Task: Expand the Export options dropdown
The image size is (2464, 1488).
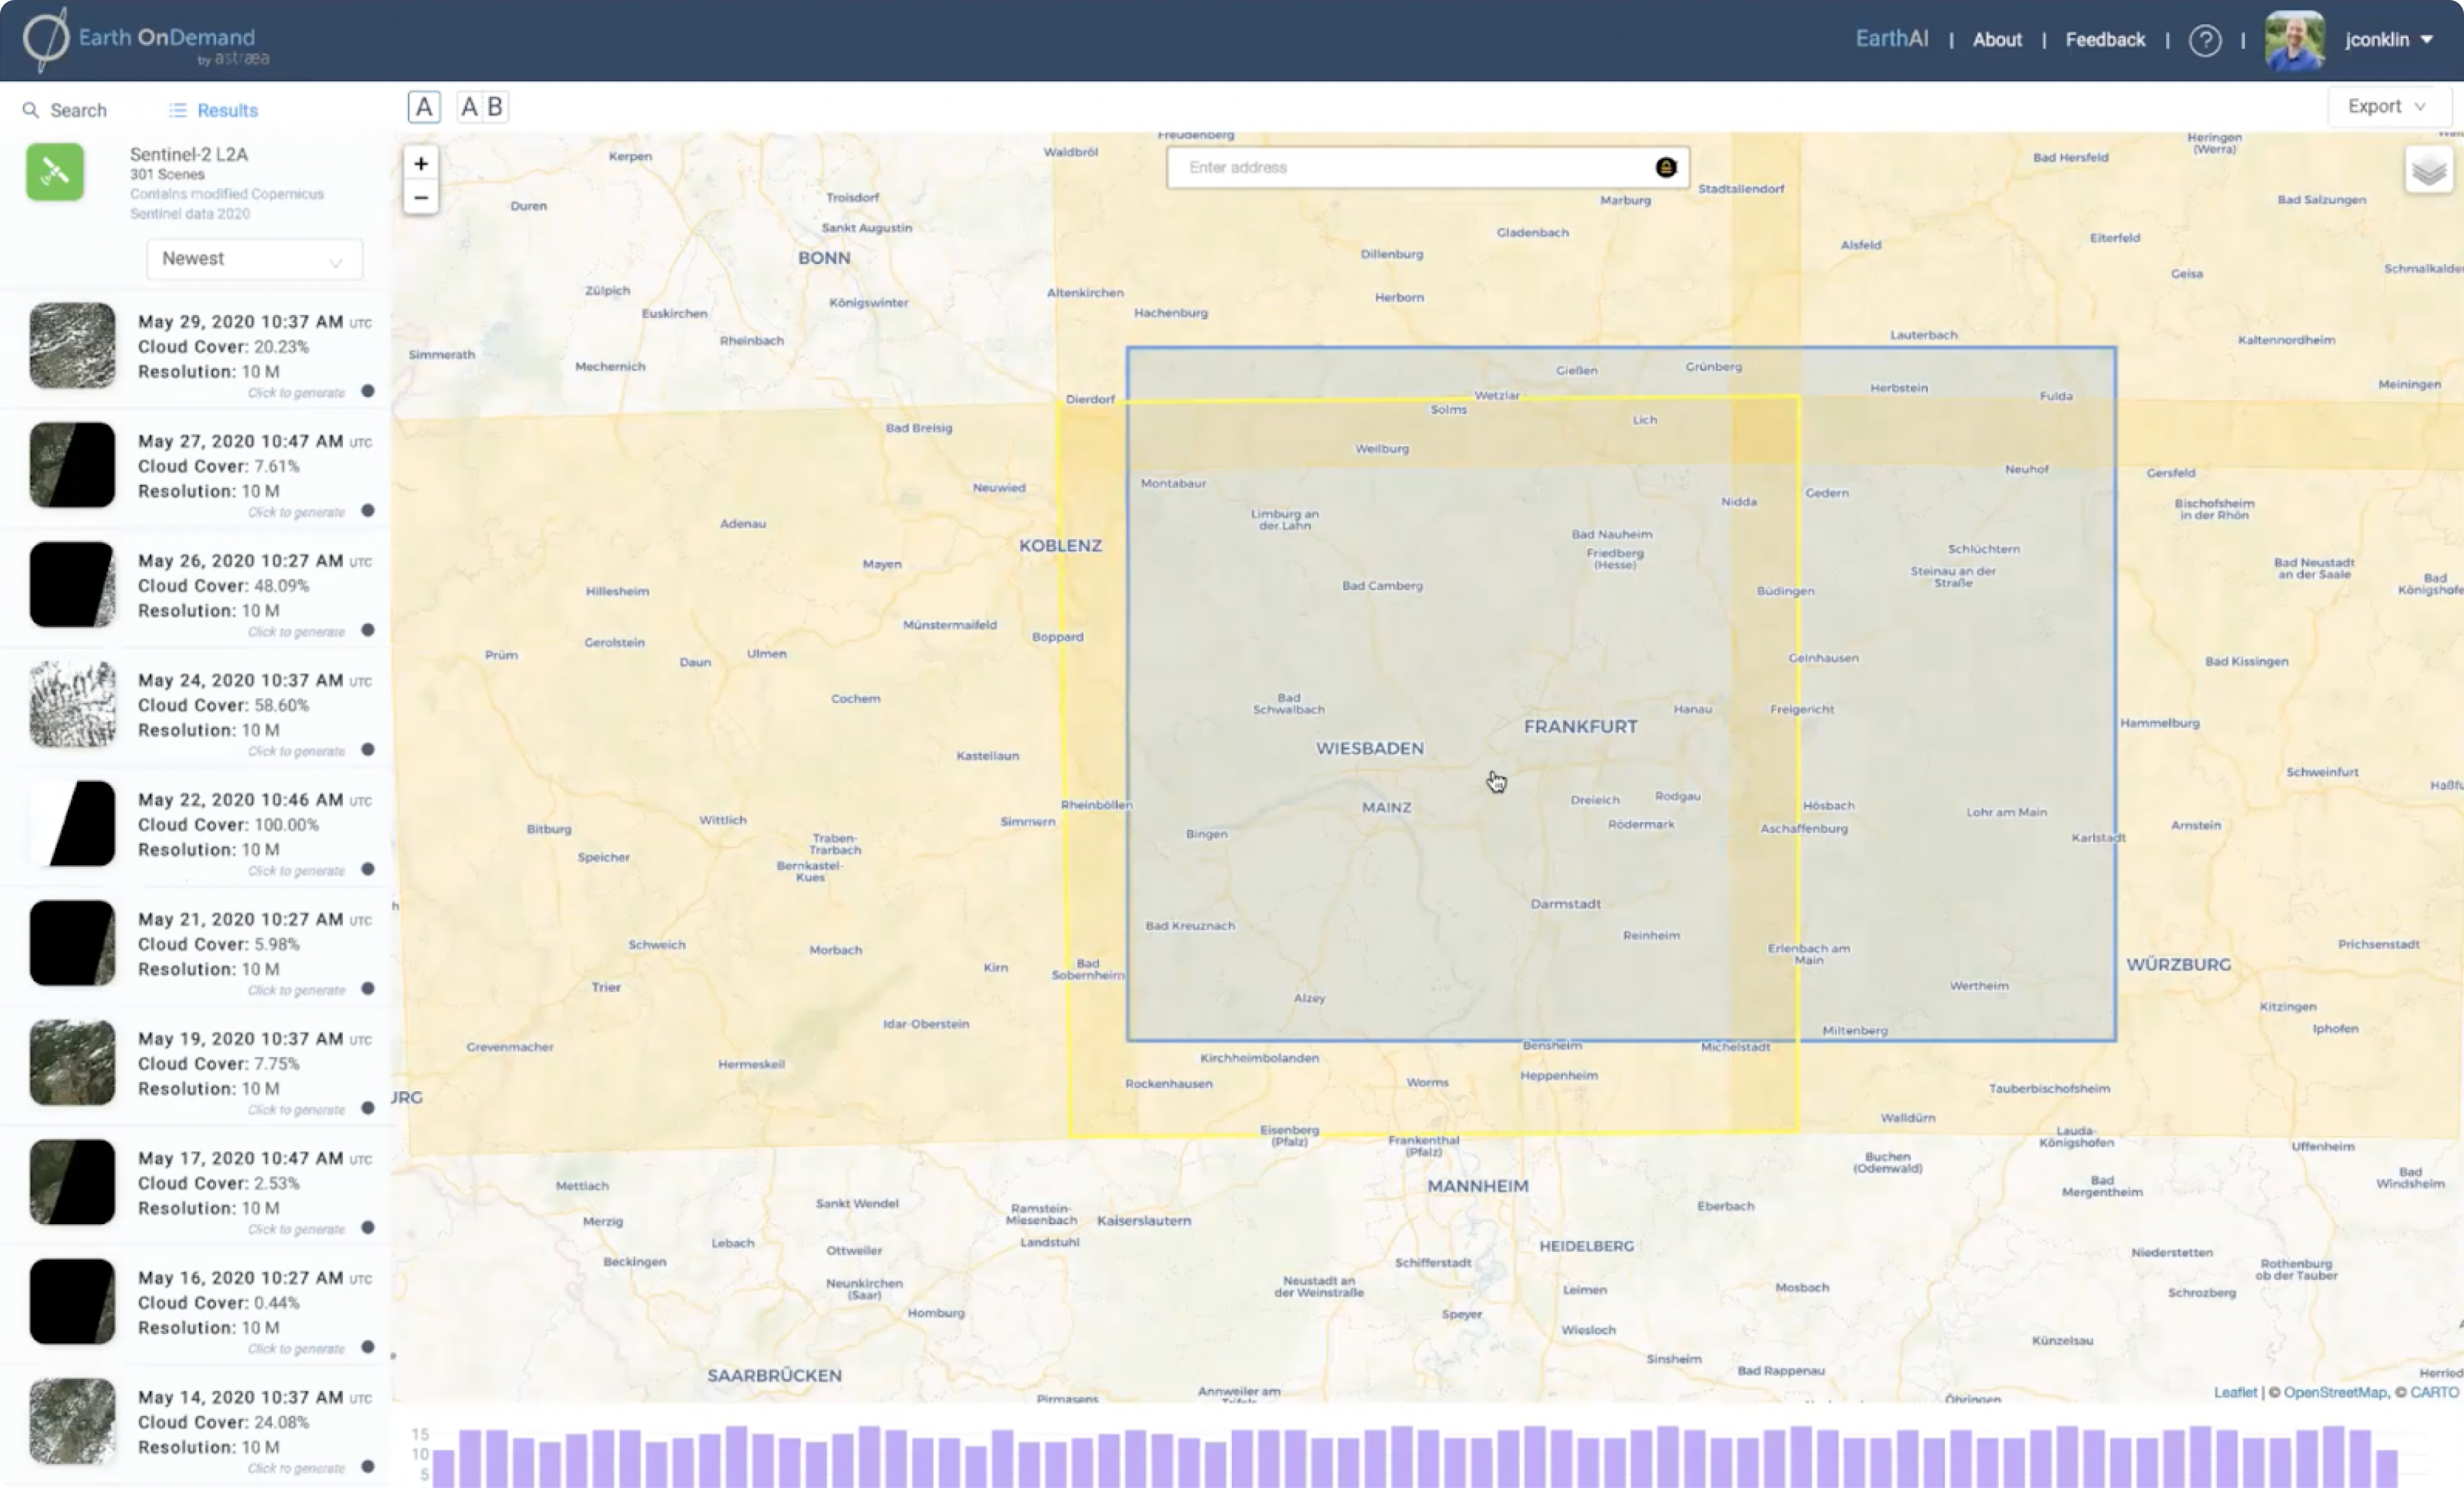Action: (2386, 105)
